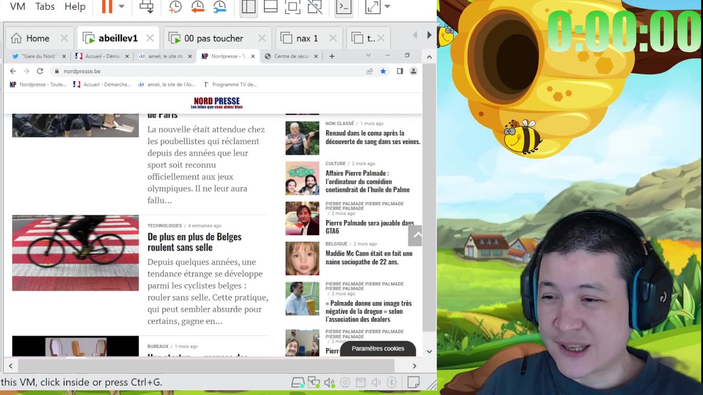Open the Help menu
703x395 pixels.
[75, 7]
